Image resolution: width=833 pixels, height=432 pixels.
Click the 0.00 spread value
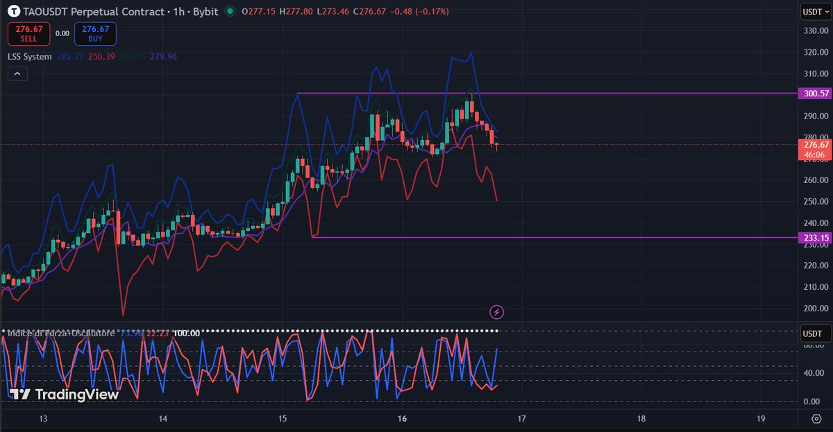62,33
